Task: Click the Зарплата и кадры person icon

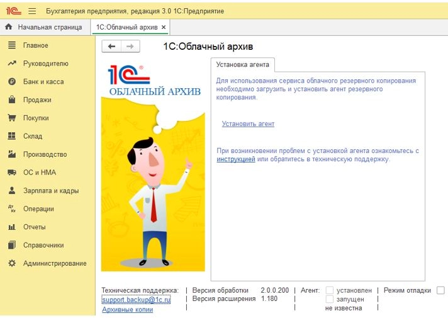Action: coord(12,190)
